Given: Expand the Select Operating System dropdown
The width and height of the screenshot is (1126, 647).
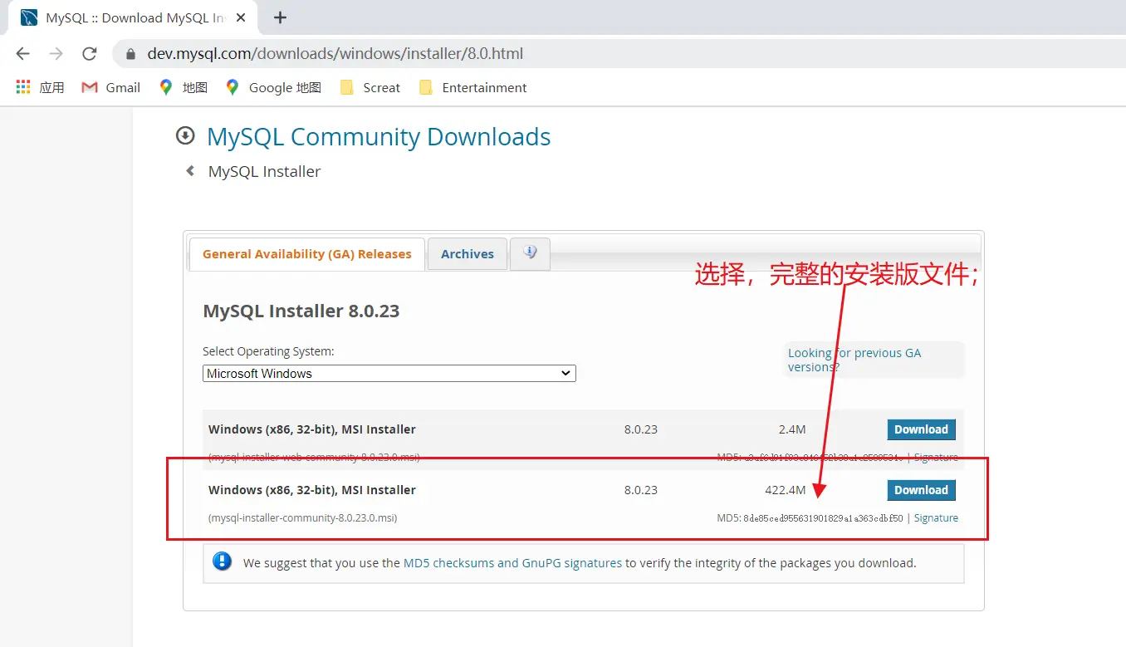Looking at the screenshot, I should click(x=389, y=374).
